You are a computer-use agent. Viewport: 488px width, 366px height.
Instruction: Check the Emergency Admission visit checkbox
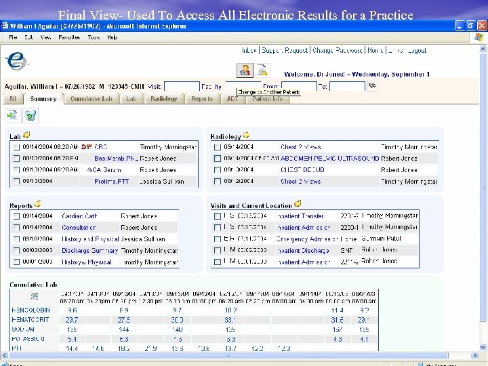(218, 239)
